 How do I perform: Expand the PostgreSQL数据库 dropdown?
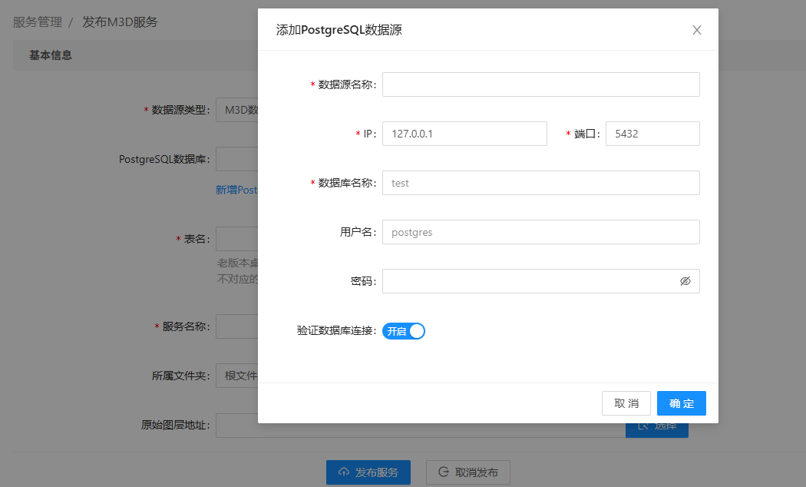click(x=236, y=159)
